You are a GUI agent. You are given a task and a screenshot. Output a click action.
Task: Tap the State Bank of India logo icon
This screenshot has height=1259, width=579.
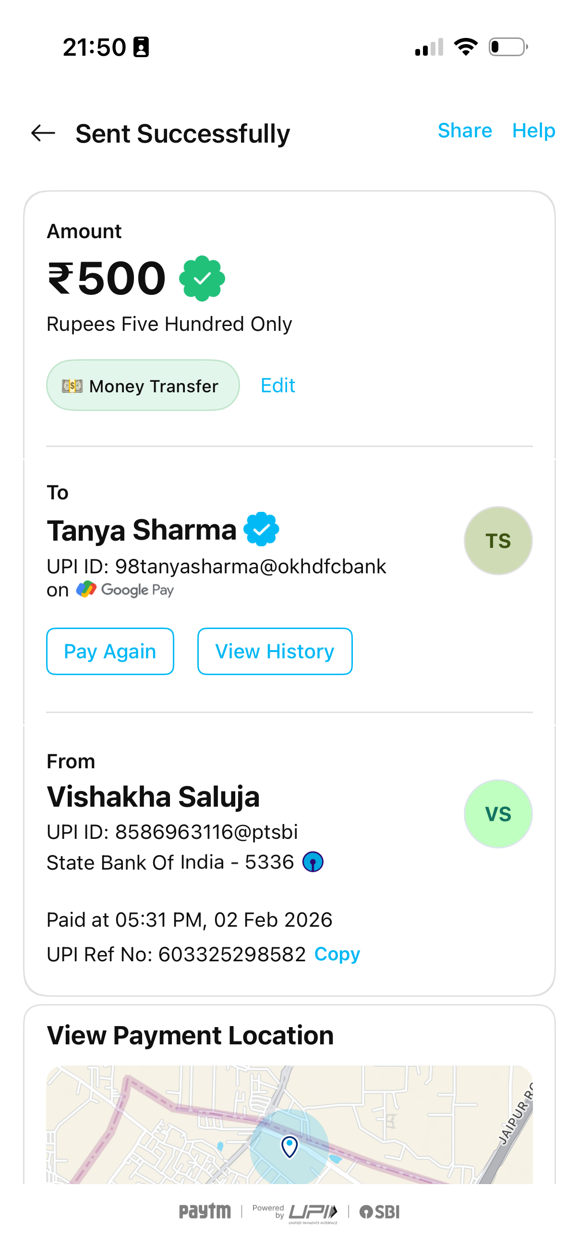pos(313,861)
